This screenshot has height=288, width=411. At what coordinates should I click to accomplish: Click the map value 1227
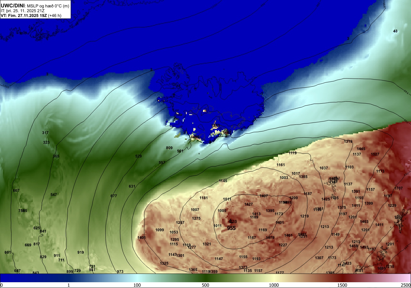[x=283, y=245]
